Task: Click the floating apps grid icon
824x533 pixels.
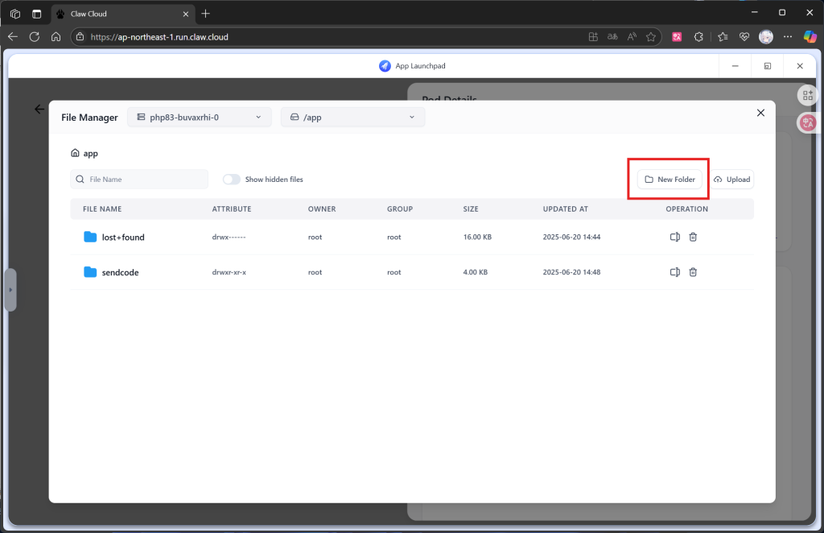Action: [808, 96]
